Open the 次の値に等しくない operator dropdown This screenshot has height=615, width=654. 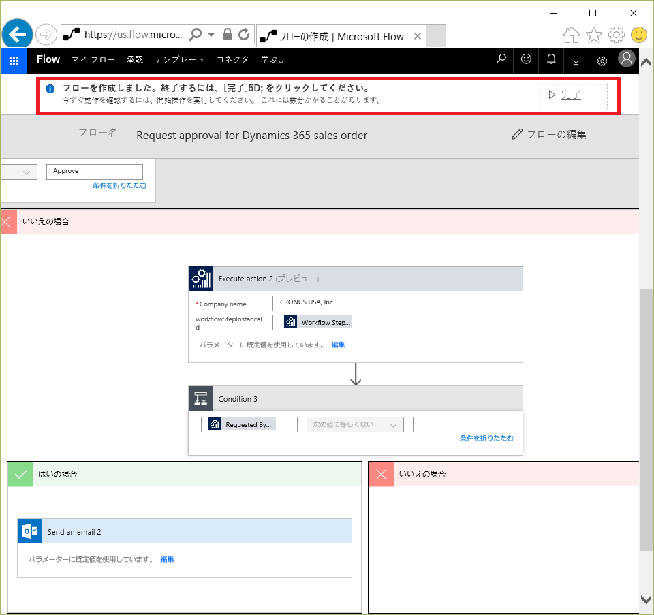(355, 424)
